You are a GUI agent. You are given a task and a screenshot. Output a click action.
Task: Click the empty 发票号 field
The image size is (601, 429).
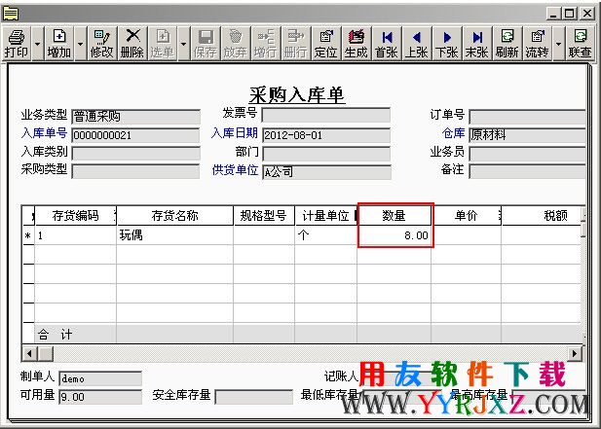coord(326,115)
